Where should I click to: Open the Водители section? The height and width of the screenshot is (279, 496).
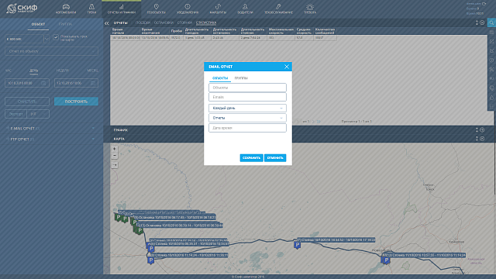coord(245,9)
